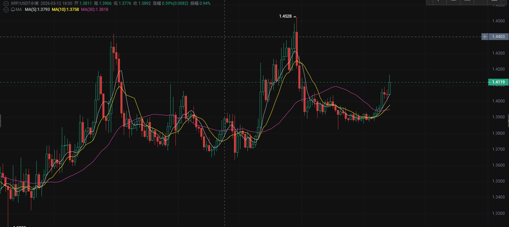Image resolution: width=509 pixels, height=227 pixels.
Task: Click the XRP/USDT永续 symbol title
Action: 25,3
